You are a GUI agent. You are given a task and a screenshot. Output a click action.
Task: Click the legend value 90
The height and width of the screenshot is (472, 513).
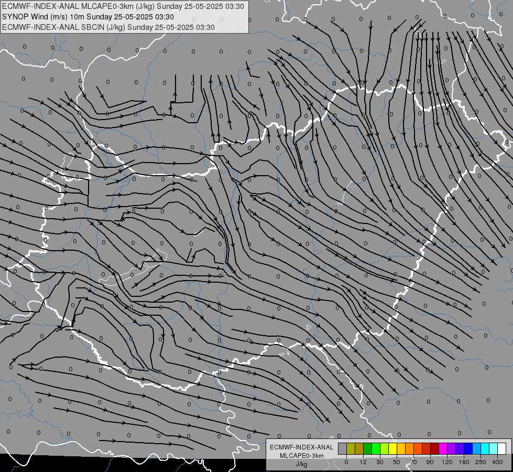point(430,462)
